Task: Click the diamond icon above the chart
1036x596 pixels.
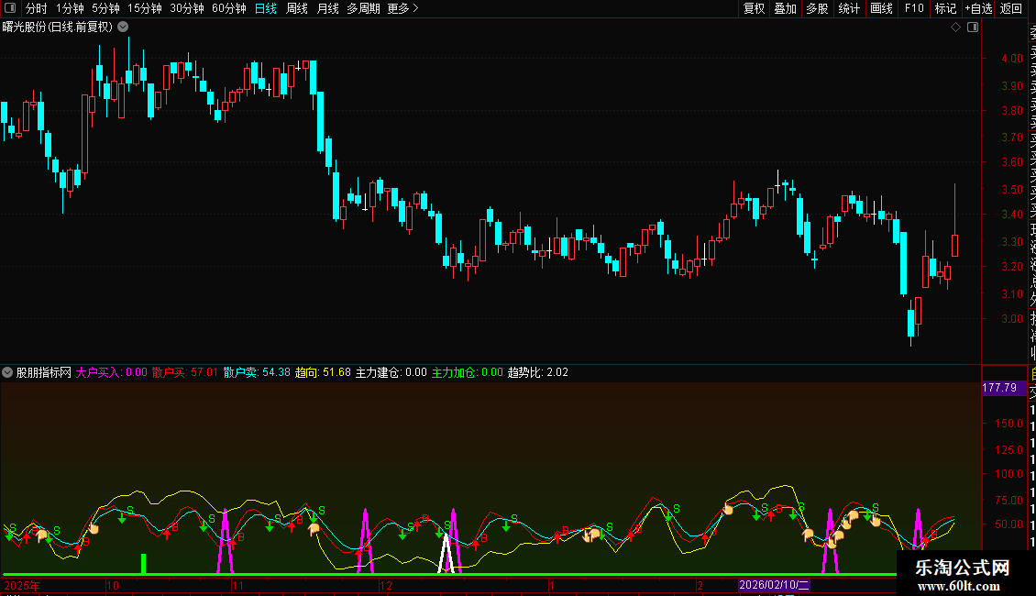Action: click(955, 28)
